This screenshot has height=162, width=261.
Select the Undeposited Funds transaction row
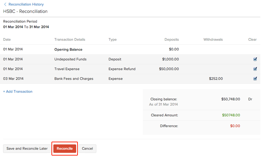pos(70,59)
